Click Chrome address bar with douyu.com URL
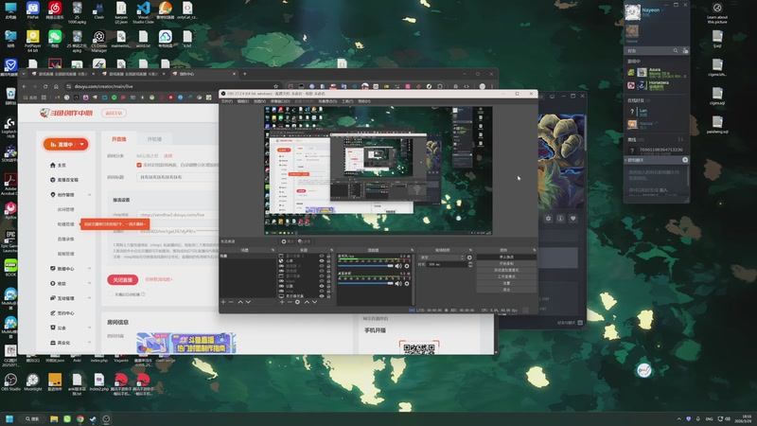Viewport: 757px width, 426px height. (x=169, y=86)
